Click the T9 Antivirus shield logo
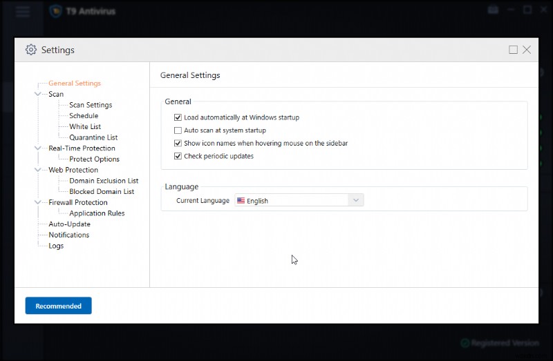The image size is (553, 361). tap(57, 11)
